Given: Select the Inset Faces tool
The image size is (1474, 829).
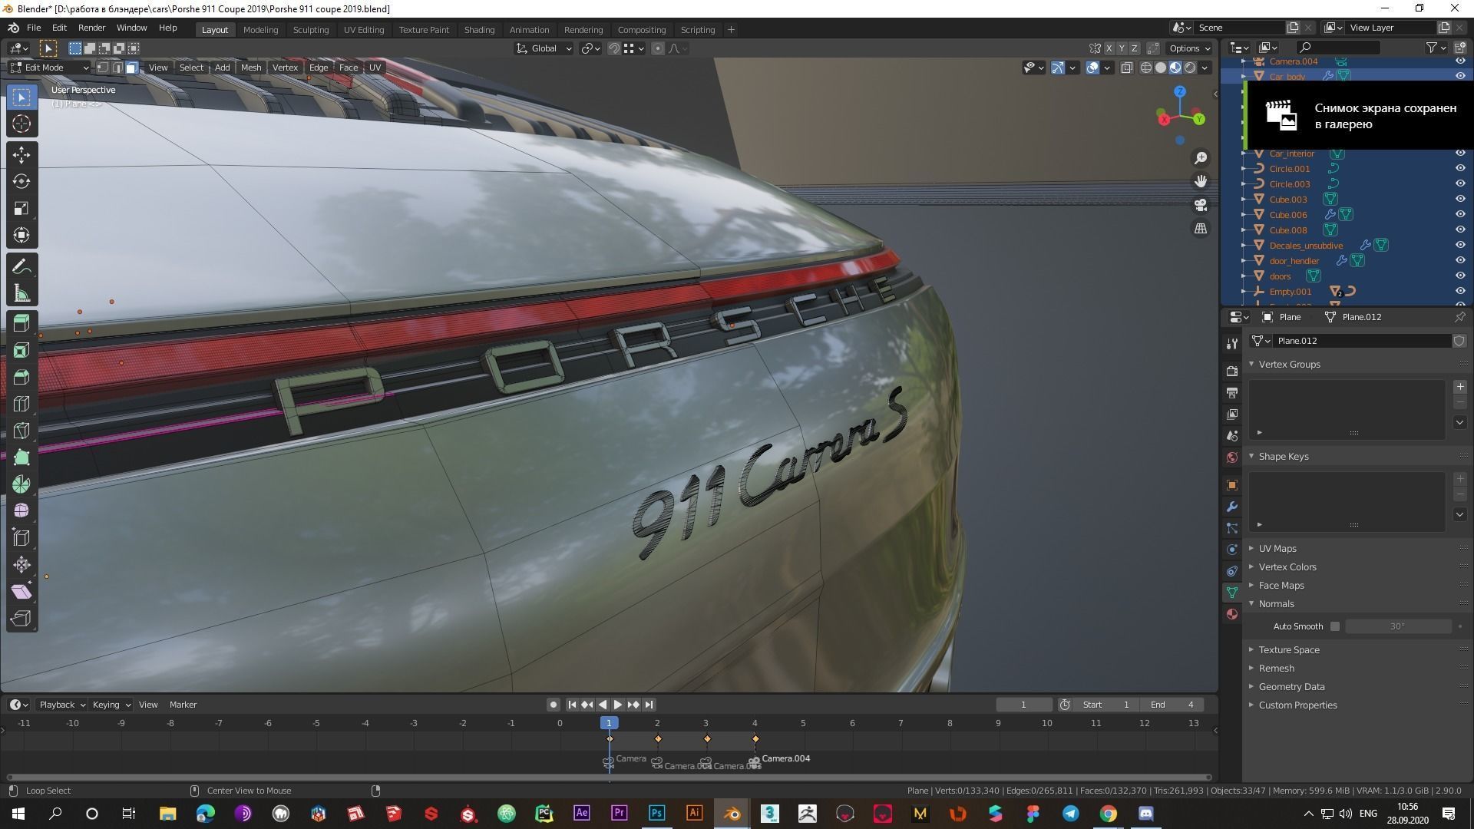Looking at the screenshot, I should coord(21,350).
